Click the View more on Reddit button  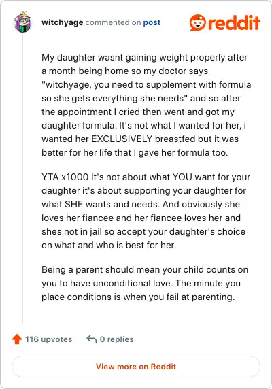point(136,367)
